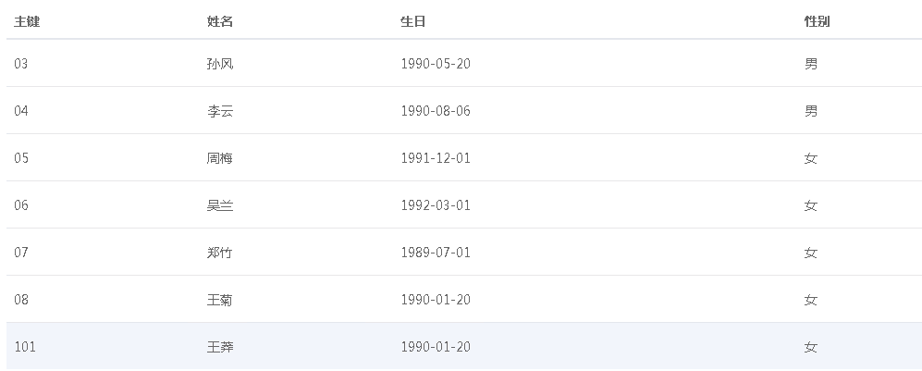
Task: Select the row with key 04
Action: (x=21, y=111)
